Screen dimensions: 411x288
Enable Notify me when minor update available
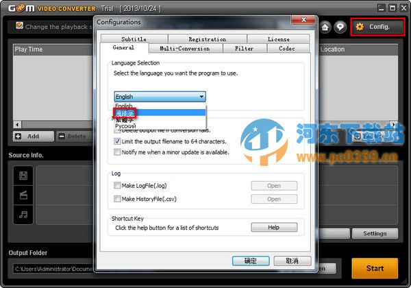pos(117,152)
